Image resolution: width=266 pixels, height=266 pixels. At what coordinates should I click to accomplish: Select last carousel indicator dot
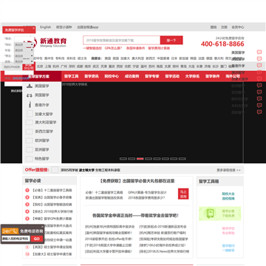point(183,159)
